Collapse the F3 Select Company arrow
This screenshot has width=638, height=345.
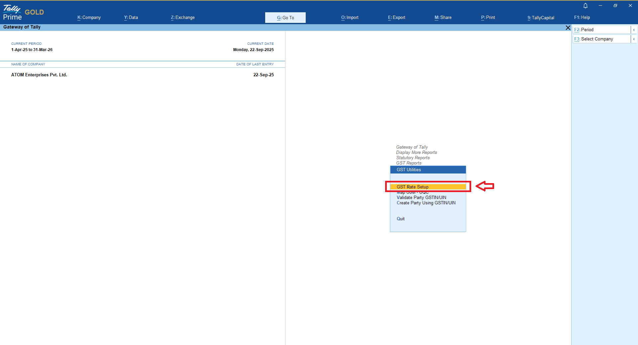[x=634, y=39]
